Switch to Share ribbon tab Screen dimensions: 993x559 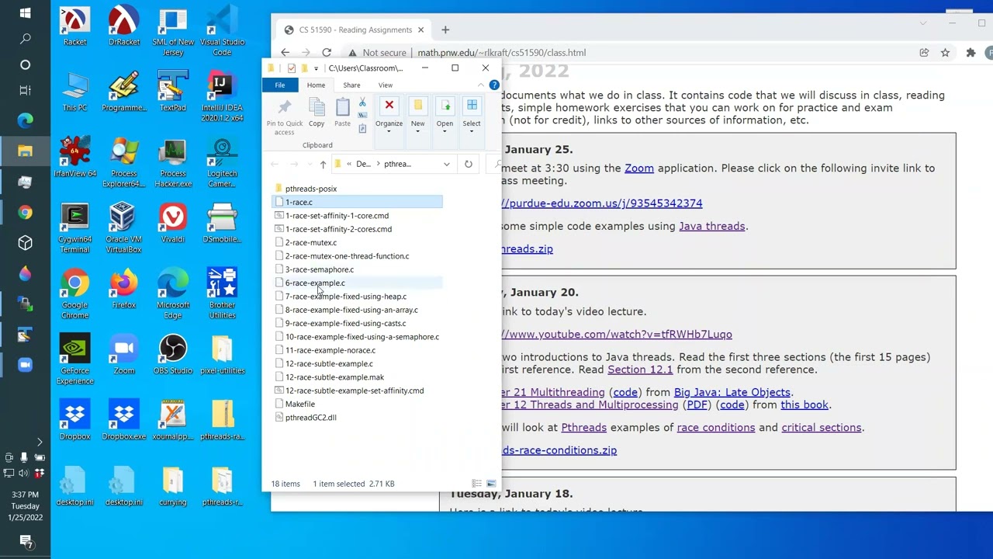tap(351, 85)
